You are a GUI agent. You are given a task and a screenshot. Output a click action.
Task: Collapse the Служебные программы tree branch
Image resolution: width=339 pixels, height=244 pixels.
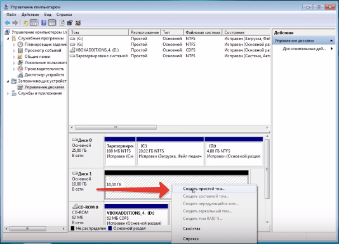click(8, 39)
